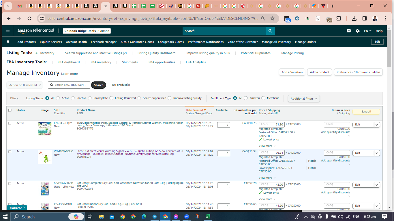This screenshot has height=221, width=394.
Task: Open the messages envelope icon
Action: pyautogui.click(x=349, y=31)
